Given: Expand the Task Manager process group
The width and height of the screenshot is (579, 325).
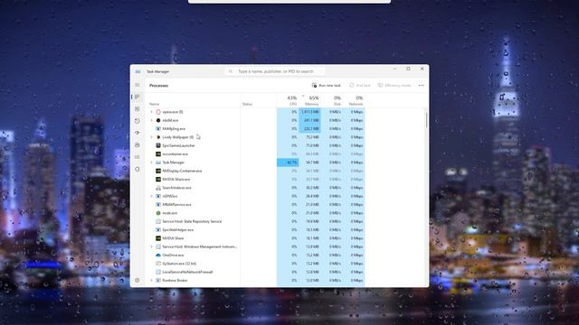Looking at the screenshot, I should pos(151,162).
